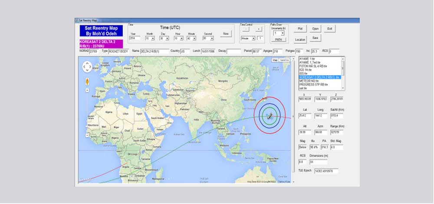Expand the Hour dropdown

(178, 38)
